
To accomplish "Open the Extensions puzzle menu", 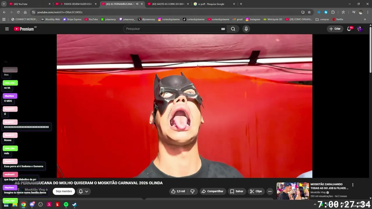I will 333,12.
